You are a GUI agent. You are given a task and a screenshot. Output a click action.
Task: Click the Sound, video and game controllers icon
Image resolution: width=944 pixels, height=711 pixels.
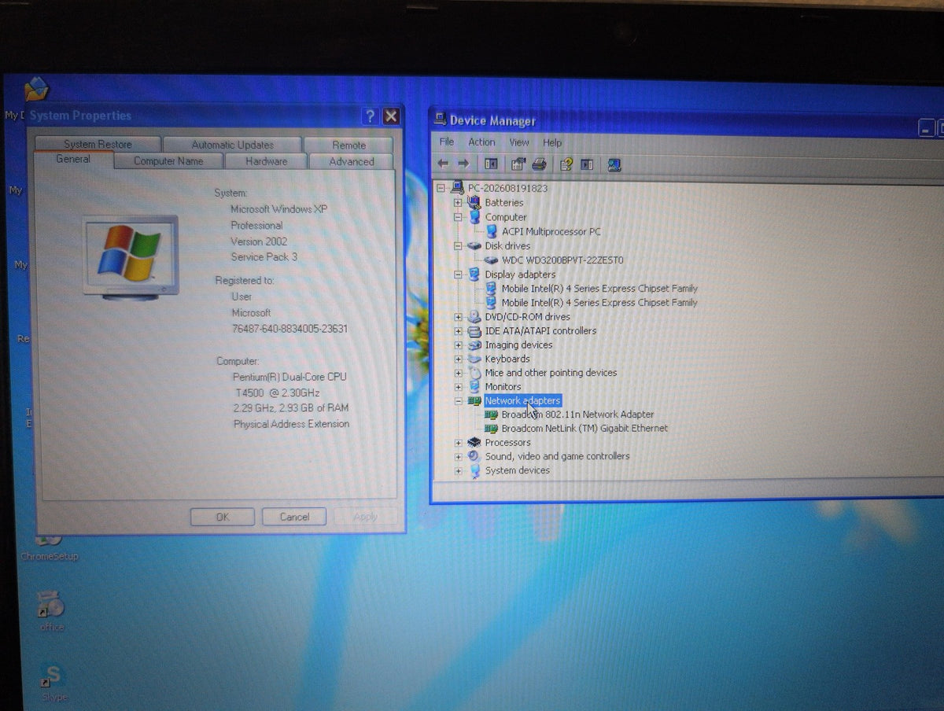474,456
